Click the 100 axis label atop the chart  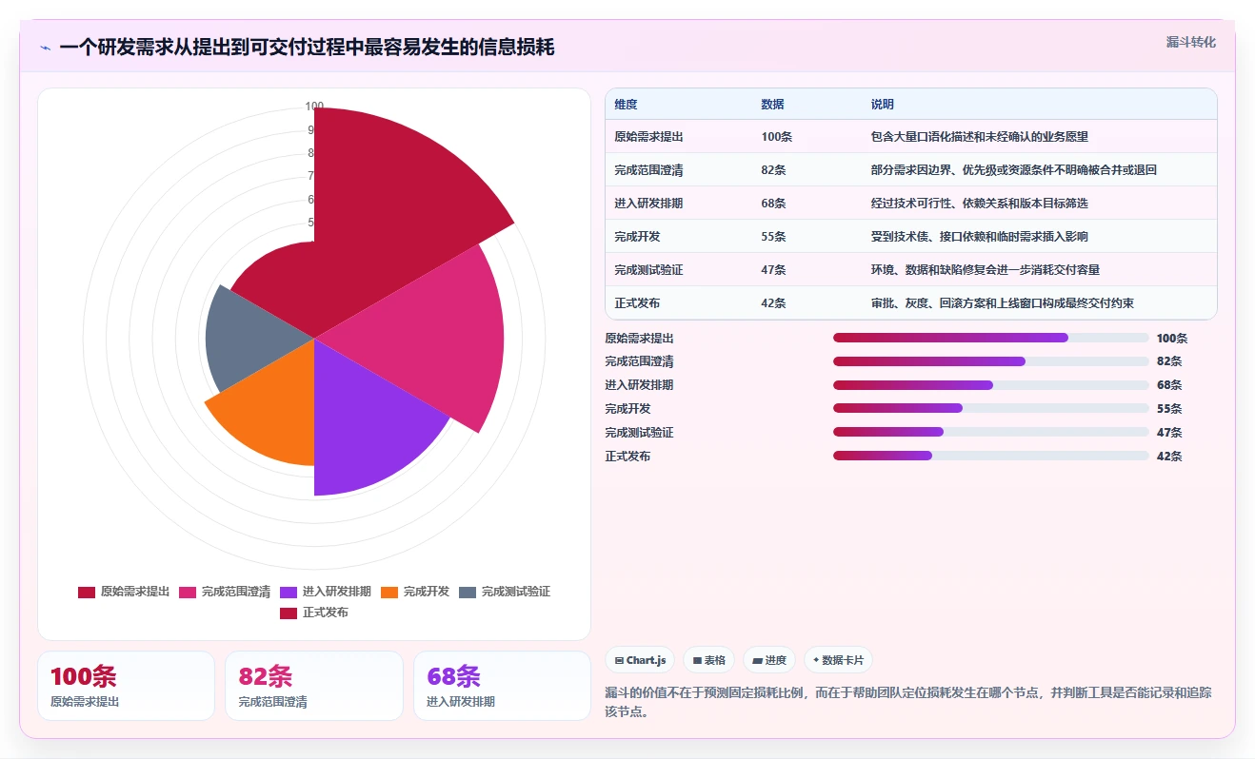[314, 107]
